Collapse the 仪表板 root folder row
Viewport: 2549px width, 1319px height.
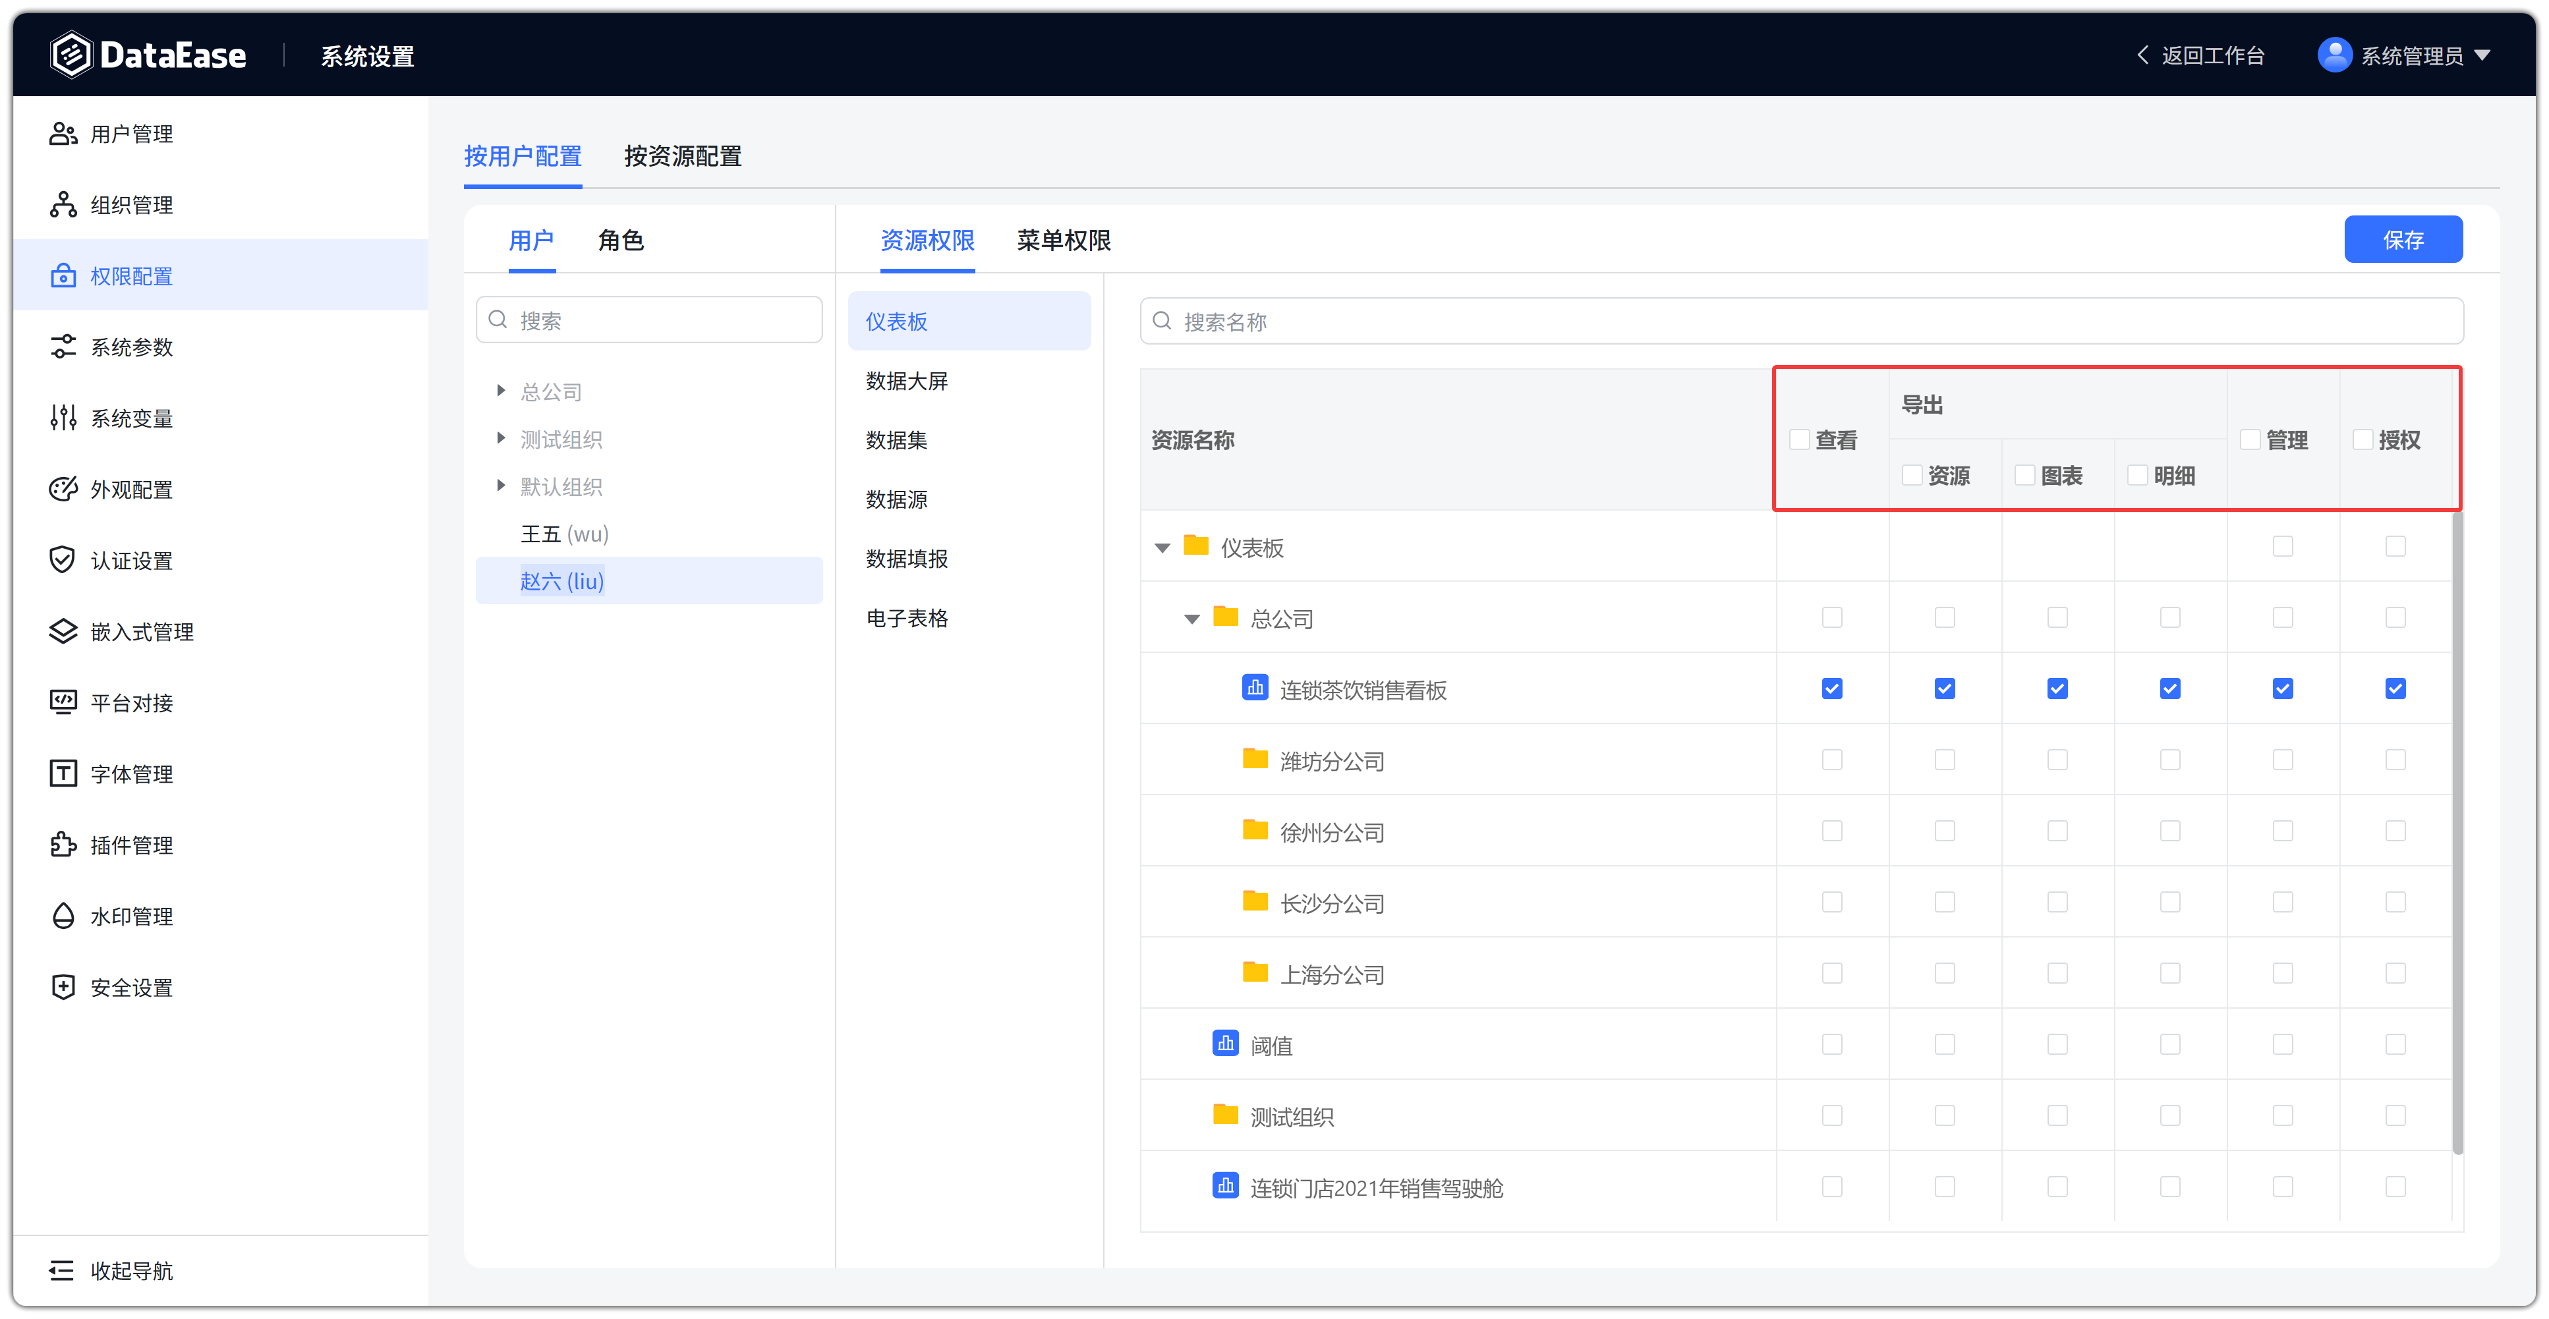1162,547
